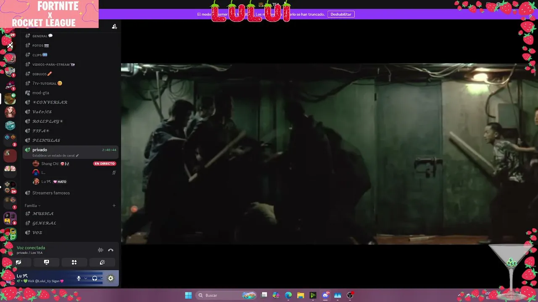Click the Voz conectada status text
This screenshot has width=538, height=302.
click(x=31, y=248)
